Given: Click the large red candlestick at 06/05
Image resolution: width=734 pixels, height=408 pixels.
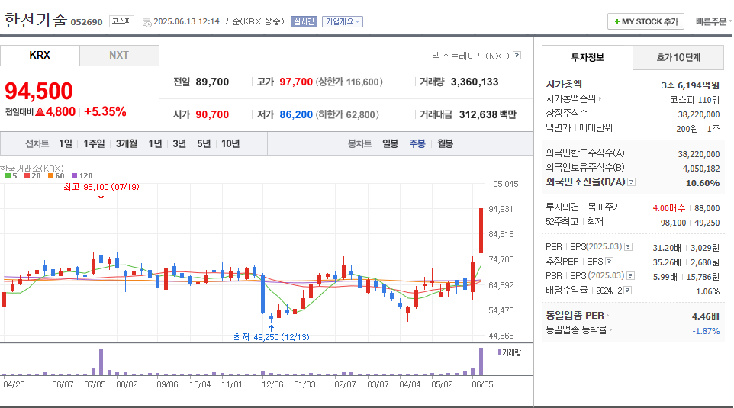Looking at the screenshot, I should (481, 231).
